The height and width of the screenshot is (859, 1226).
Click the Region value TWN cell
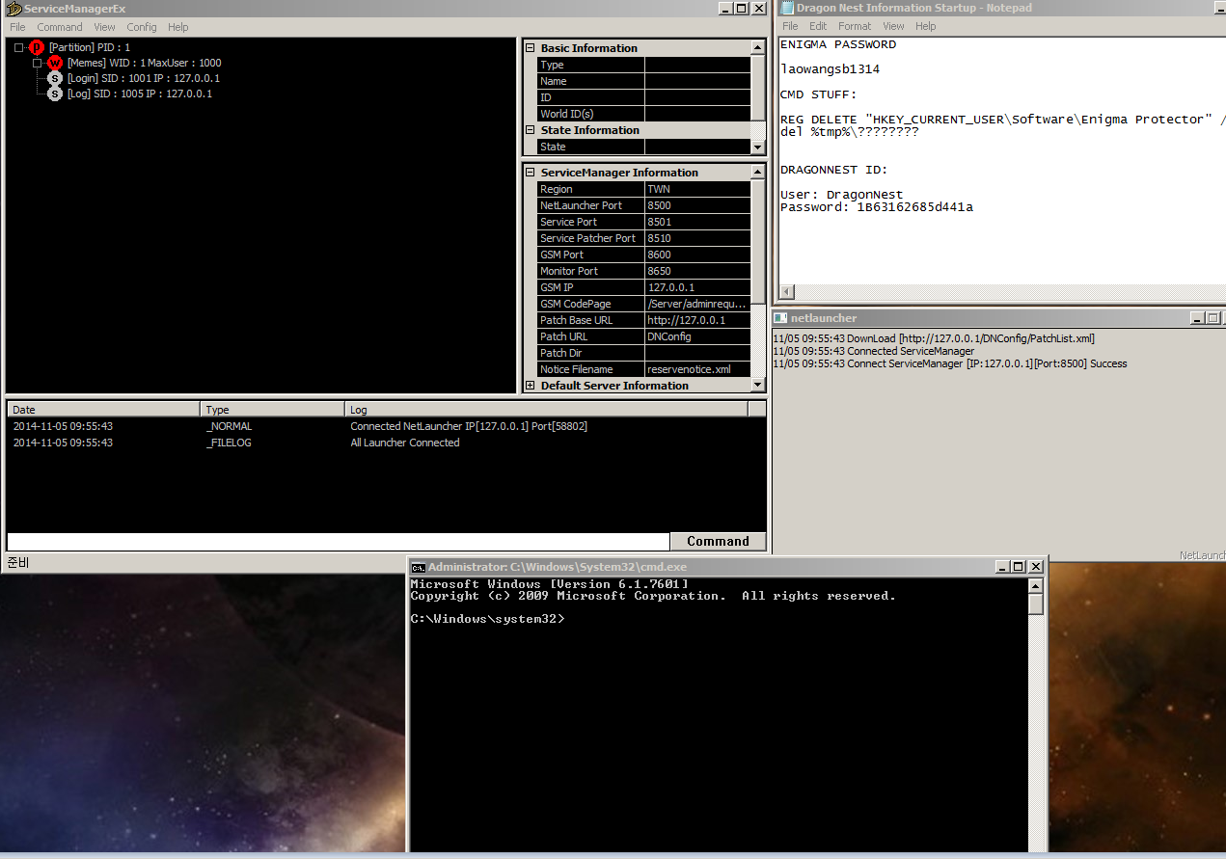[x=697, y=189]
